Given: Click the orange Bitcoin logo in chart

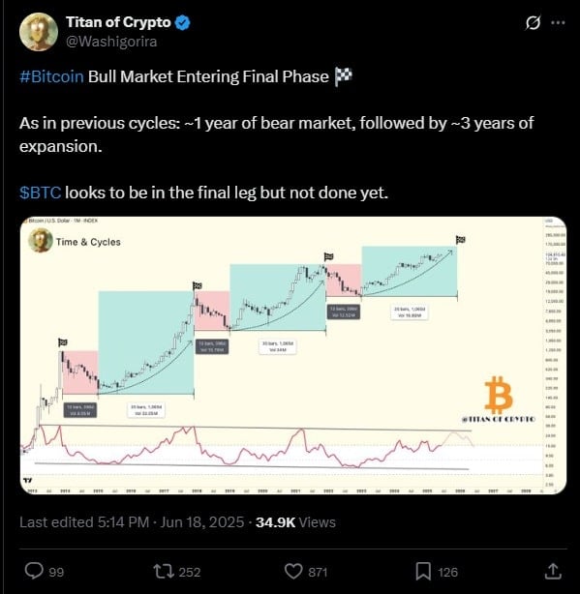Looking at the screenshot, I should pos(499,395).
